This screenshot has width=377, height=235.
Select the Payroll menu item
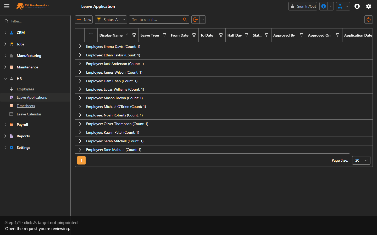22,125
